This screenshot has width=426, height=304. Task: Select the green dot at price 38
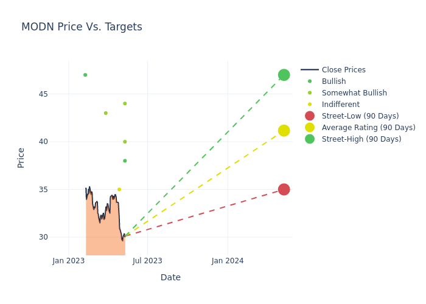coord(125,161)
